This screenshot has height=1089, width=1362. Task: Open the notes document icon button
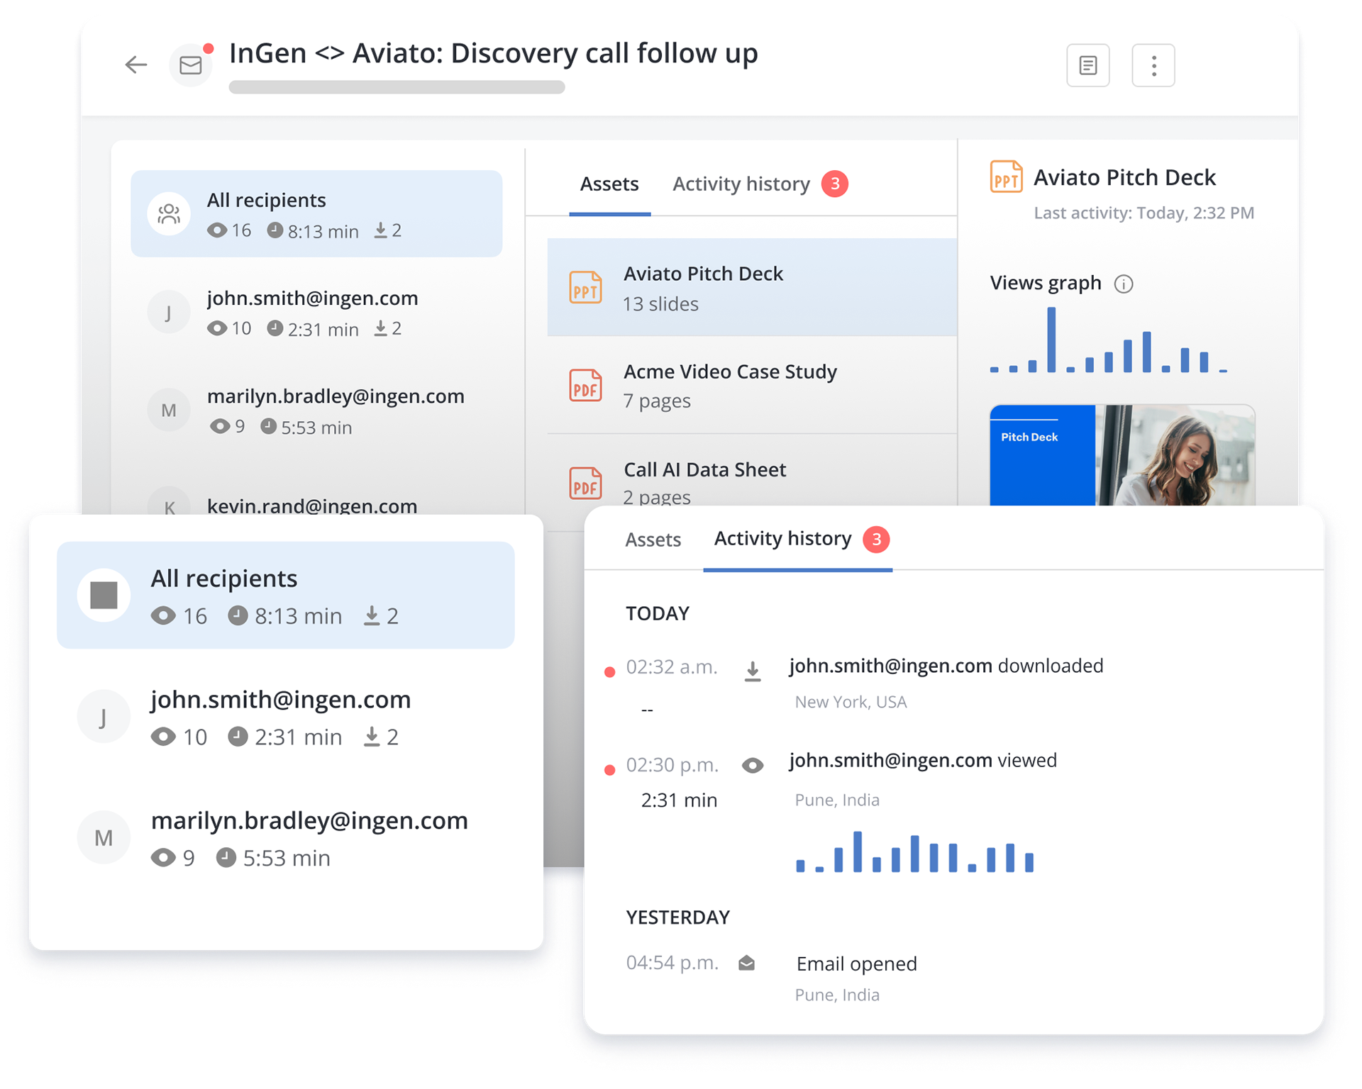[1087, 65]
